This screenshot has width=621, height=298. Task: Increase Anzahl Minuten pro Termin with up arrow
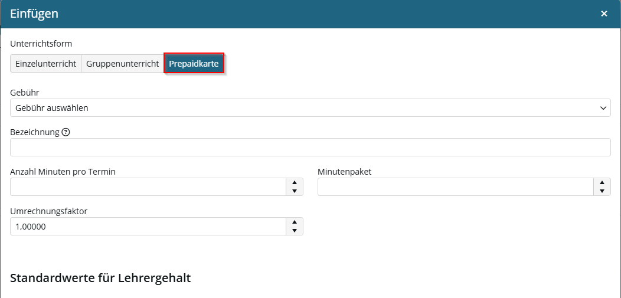[x=294, y=182]
